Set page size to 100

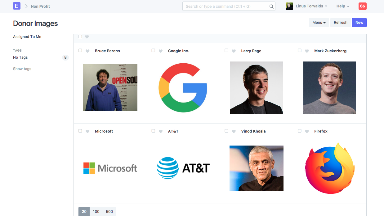pos(96,212)
